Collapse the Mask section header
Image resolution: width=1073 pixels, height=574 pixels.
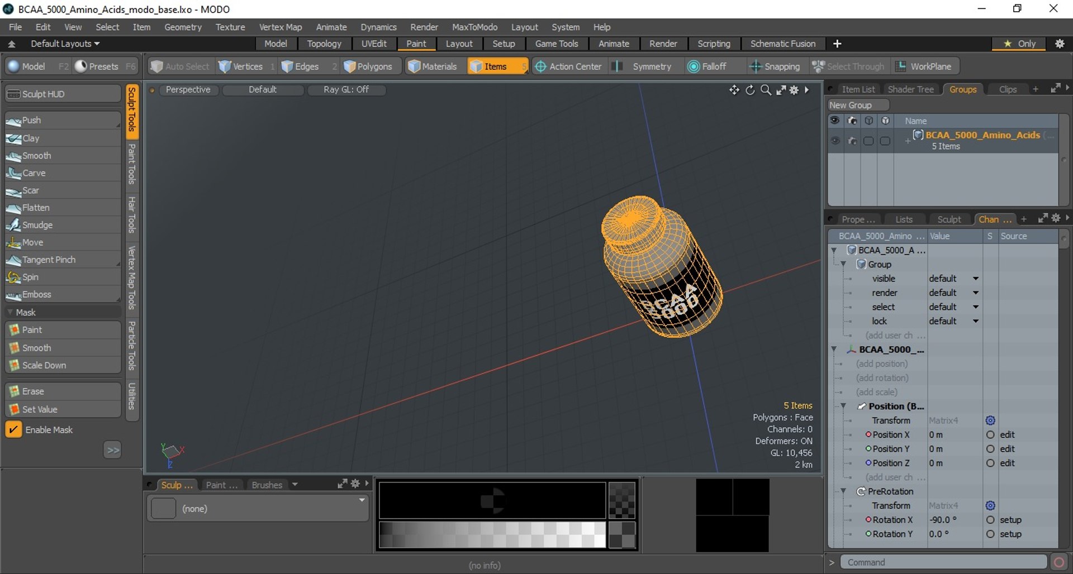(63, 312)
